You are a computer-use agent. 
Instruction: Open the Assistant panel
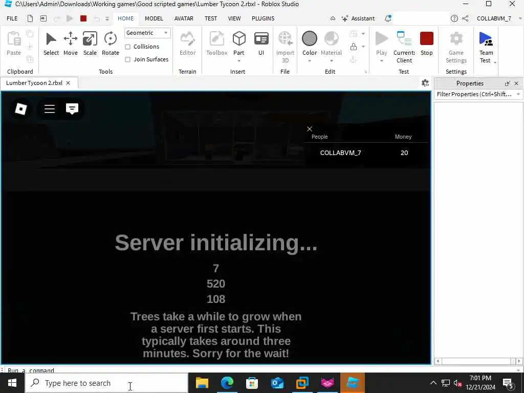[x=358, y=18]
